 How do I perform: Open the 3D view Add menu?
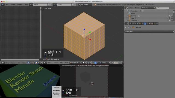[x=61, y=63]
